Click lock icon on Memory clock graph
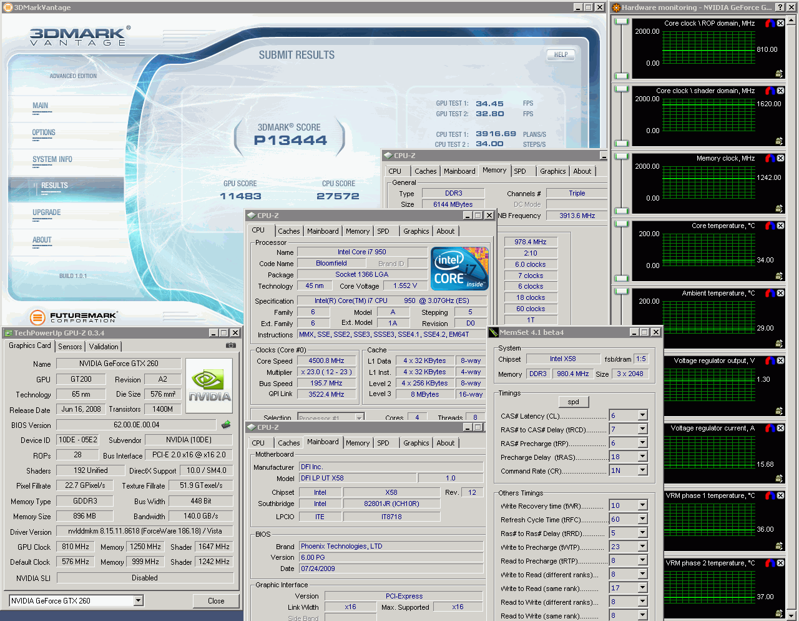Image resolution: width=799 pixels, height=621 pixels. coord(779,209)
